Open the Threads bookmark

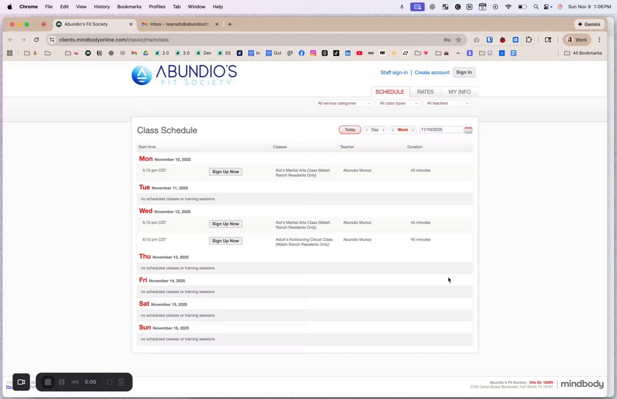coord(325,53)
